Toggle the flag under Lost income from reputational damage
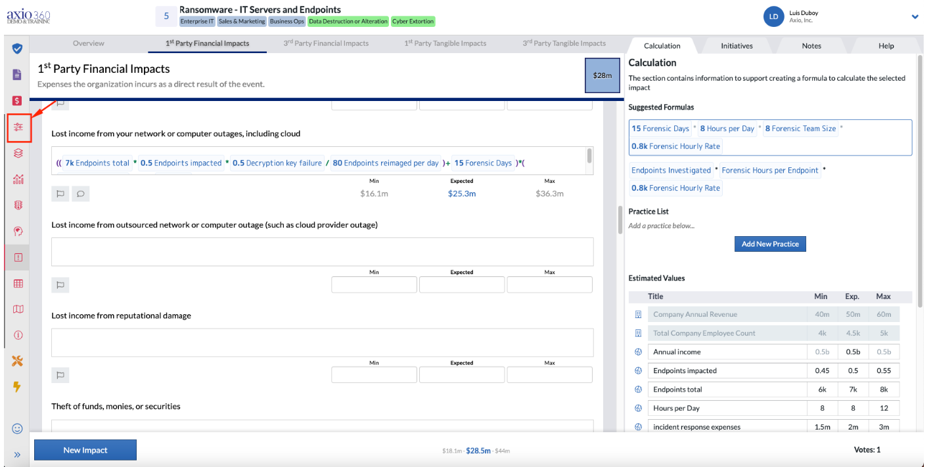This screenshot has height=467, width=933. click(60, 375)
